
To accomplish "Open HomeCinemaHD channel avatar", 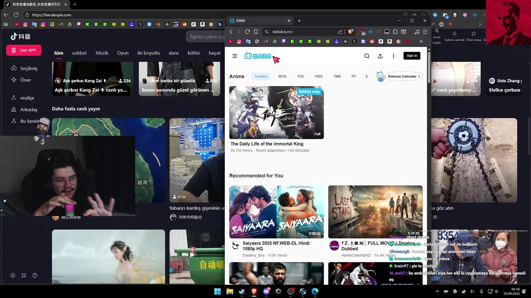I will click(334, 246).
